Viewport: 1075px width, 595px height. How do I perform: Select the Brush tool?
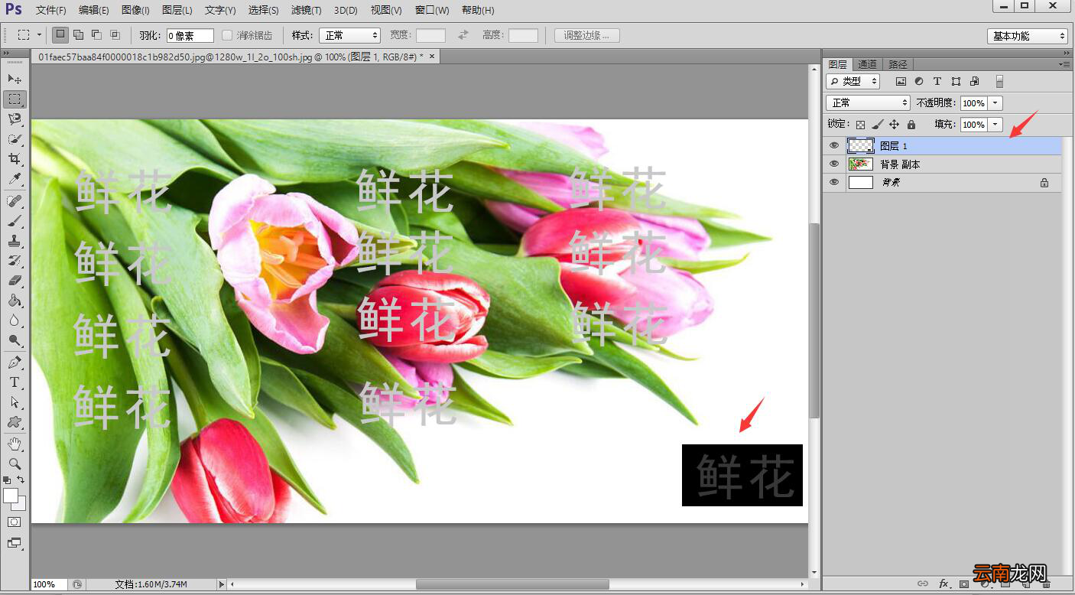pyautogui.click(x=15, y=221)
